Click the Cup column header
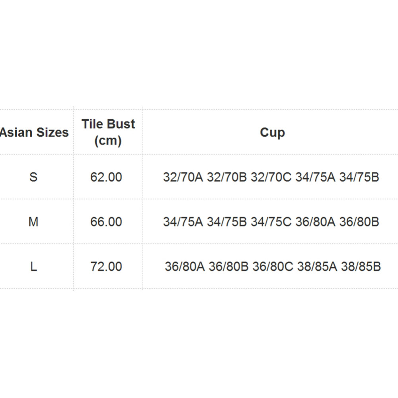This screenshot has height=398, width=398. point(272,133)
